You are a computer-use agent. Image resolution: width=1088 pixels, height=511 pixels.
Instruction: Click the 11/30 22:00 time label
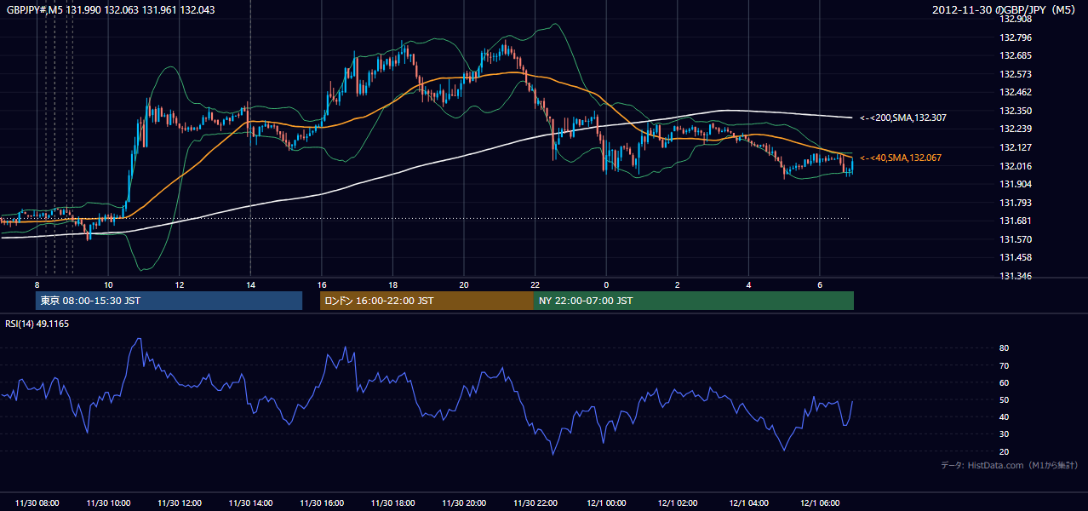[x=535, y=503]
